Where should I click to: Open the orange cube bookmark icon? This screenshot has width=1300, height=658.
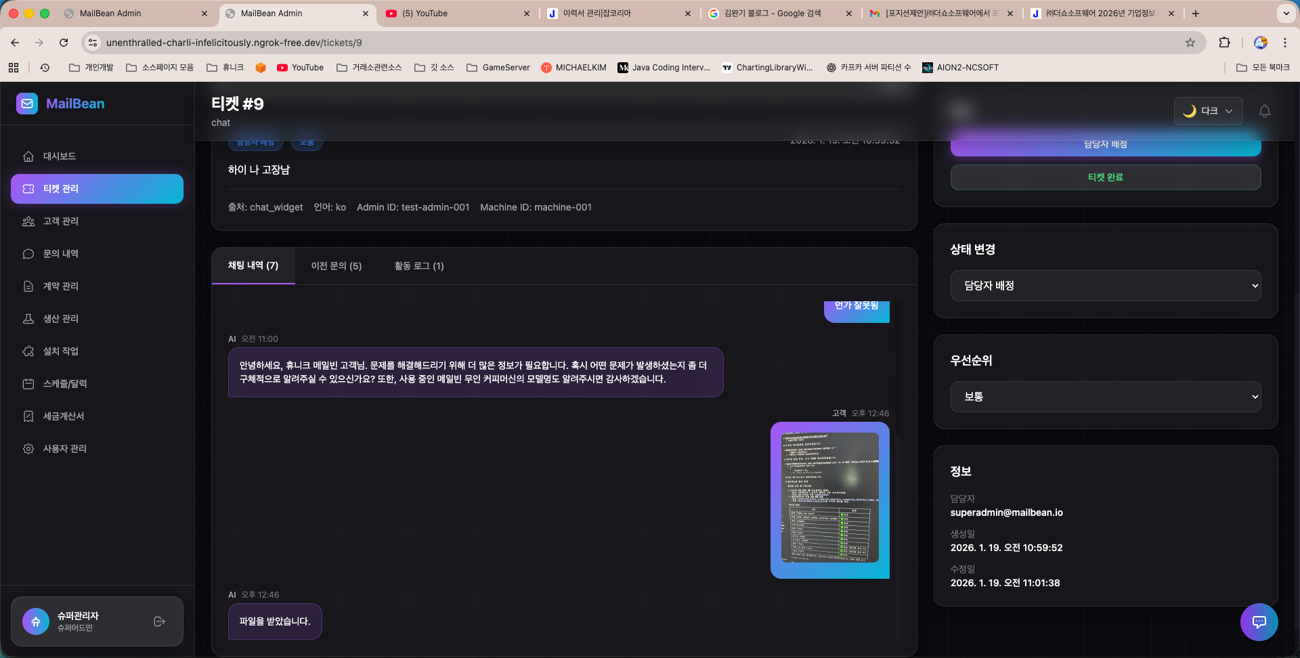[x=261, y=68]
